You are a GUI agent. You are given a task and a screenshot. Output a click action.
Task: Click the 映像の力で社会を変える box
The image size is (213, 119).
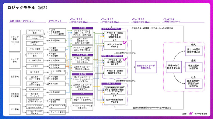pos(174,67)
